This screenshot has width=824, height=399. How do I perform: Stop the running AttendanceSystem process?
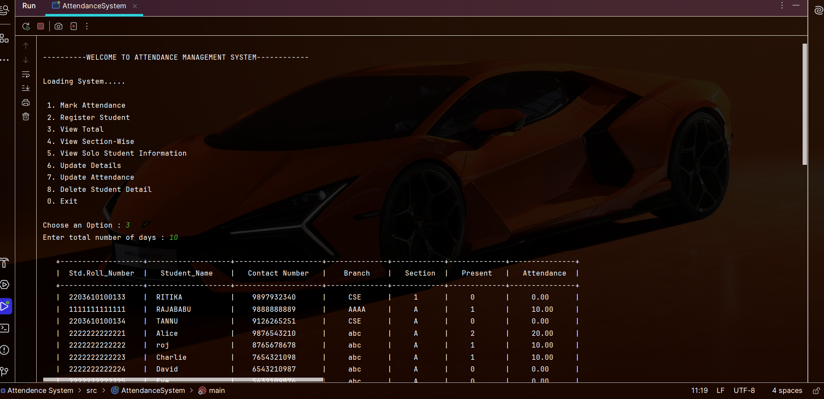[x=41, y=26]
